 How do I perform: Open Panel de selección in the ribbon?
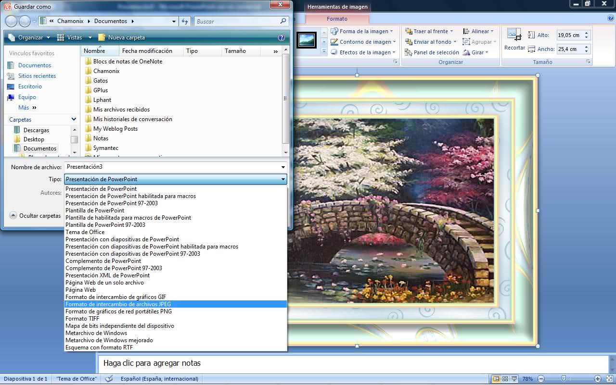(432, 52)
